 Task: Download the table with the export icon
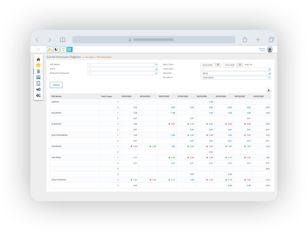tap(268, 90)
